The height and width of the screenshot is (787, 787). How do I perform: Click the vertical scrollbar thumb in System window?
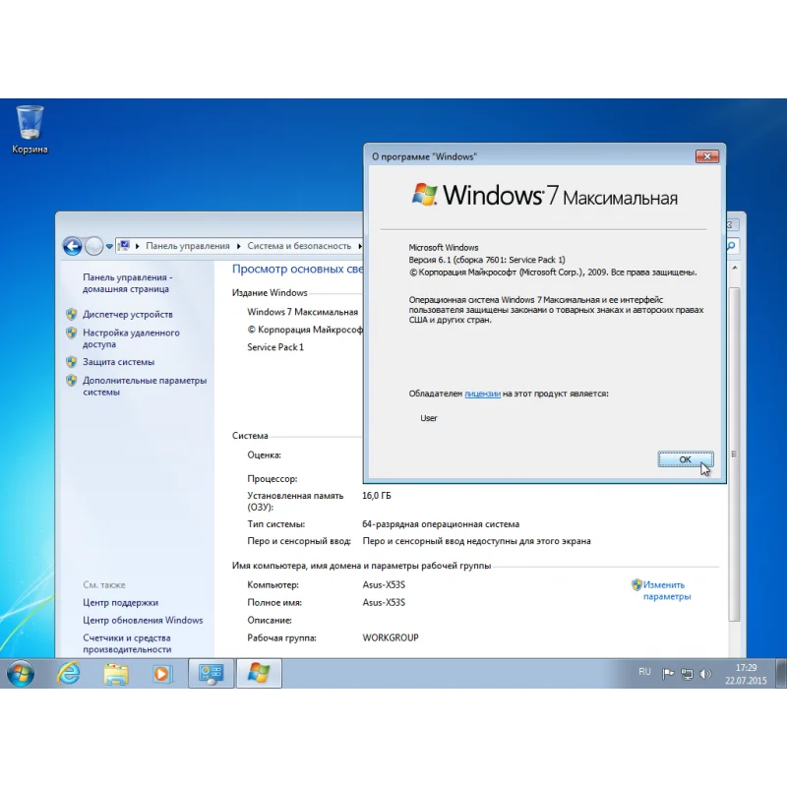[734, 454]
